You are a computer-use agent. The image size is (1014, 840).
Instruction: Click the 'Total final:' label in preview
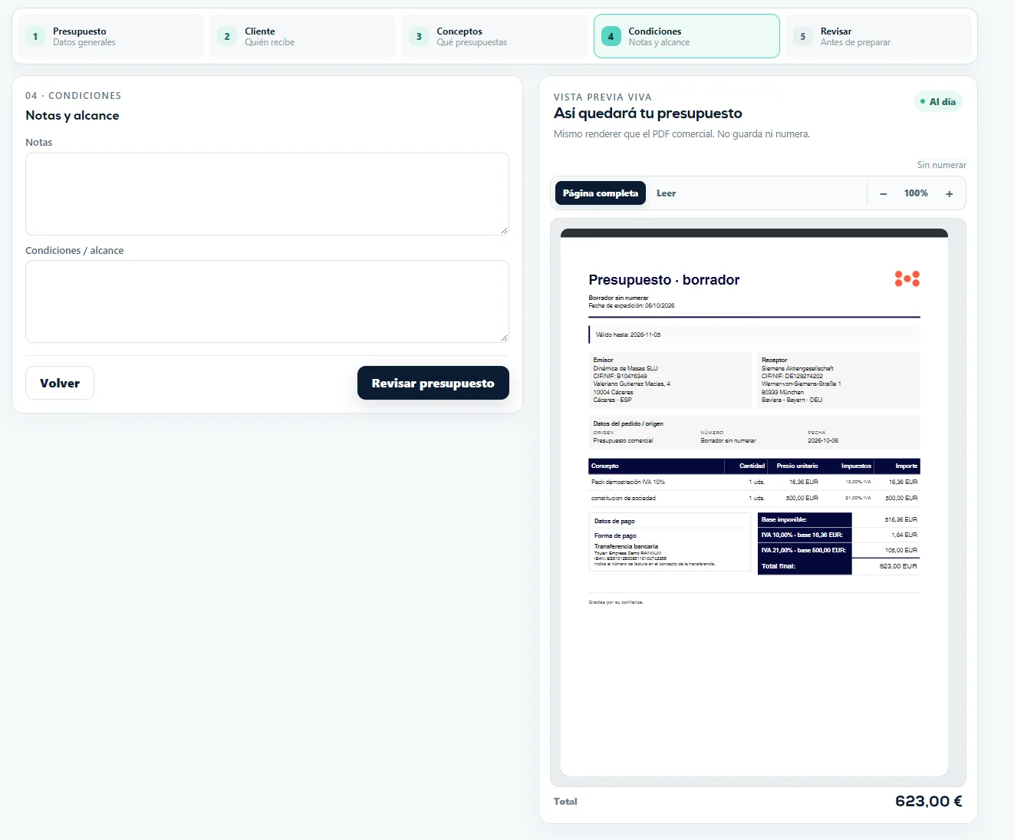(x=779, y=566)
